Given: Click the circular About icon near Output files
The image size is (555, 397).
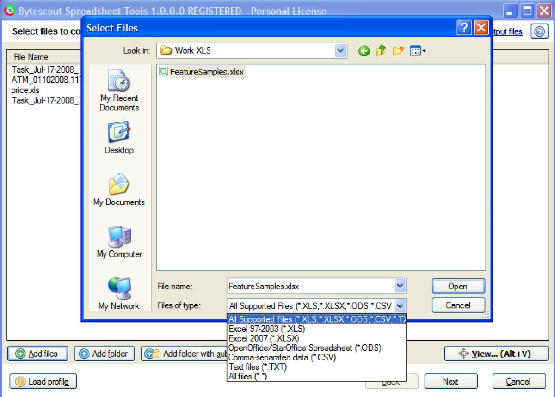Looking at the screenshot, I should click(x=539, y=31).
